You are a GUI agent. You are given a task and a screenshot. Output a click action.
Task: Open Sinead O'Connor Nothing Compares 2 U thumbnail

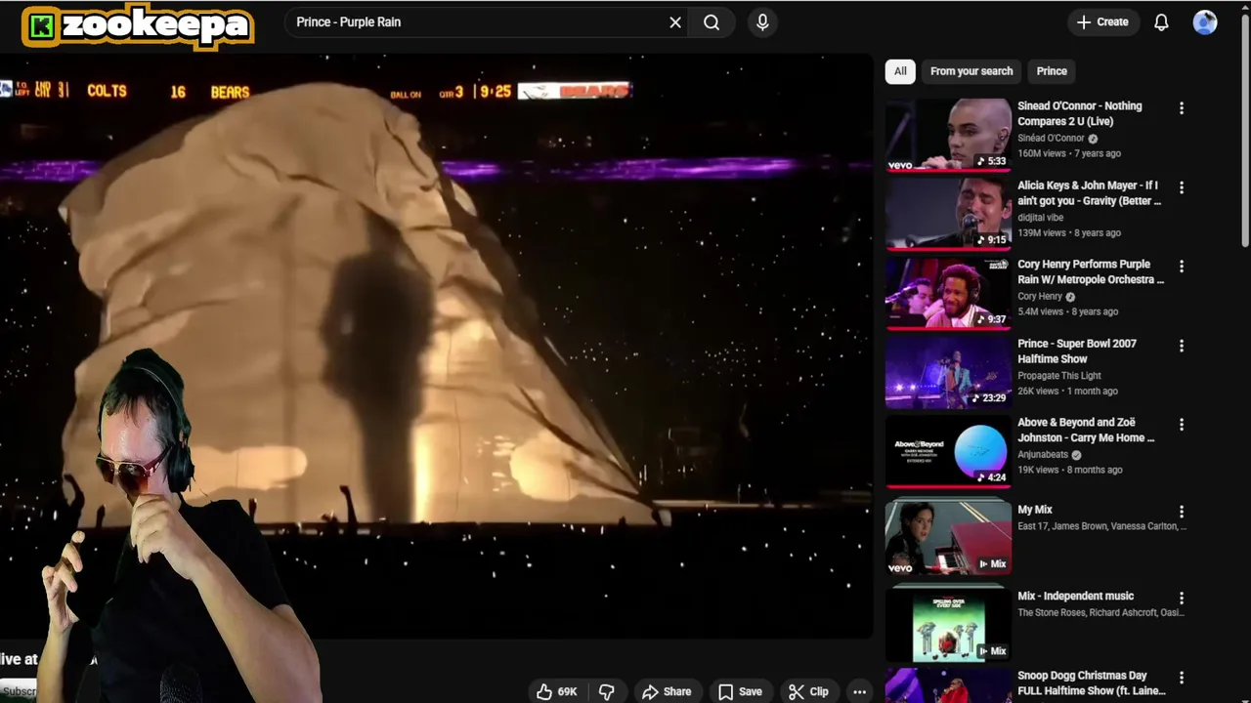coord(948,135)
